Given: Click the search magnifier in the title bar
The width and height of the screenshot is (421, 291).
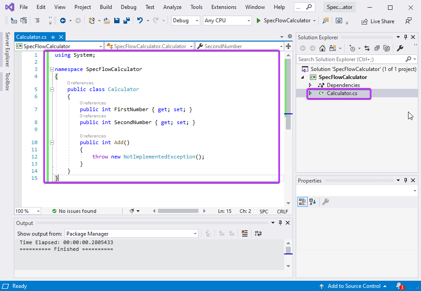Looking at the screenshot, I should click(309, 7).
